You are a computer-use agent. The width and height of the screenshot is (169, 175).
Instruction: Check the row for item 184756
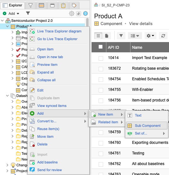(101, 101)
